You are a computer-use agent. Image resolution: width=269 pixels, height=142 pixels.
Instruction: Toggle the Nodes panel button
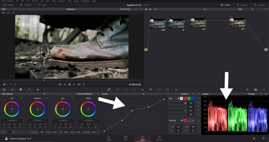tap(225, 5)
